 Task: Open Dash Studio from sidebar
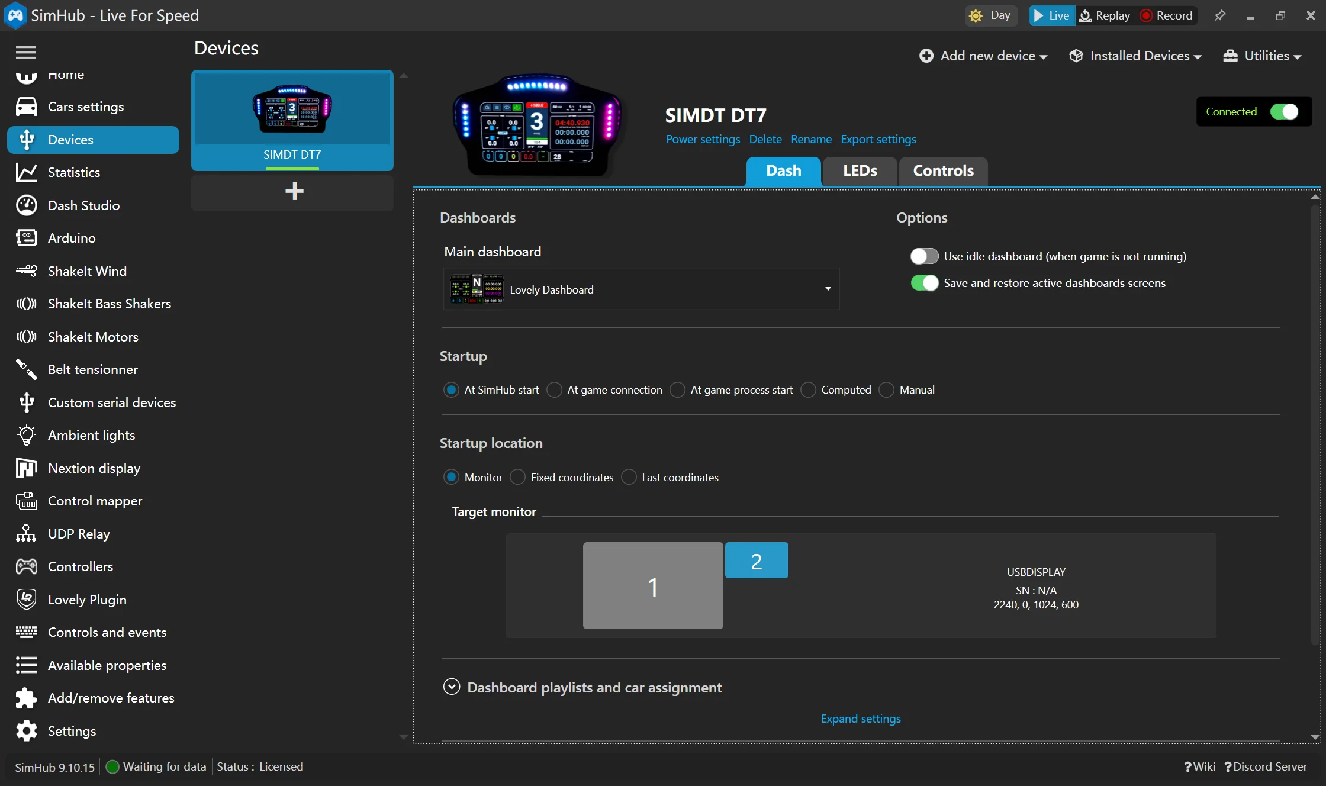(x=83, y=205)
